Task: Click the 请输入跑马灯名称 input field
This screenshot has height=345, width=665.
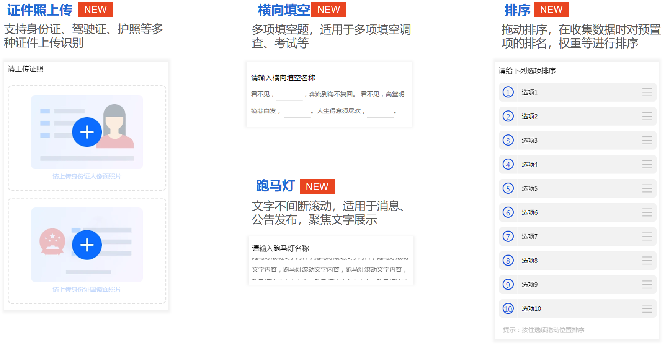Action: coord(329,248)
